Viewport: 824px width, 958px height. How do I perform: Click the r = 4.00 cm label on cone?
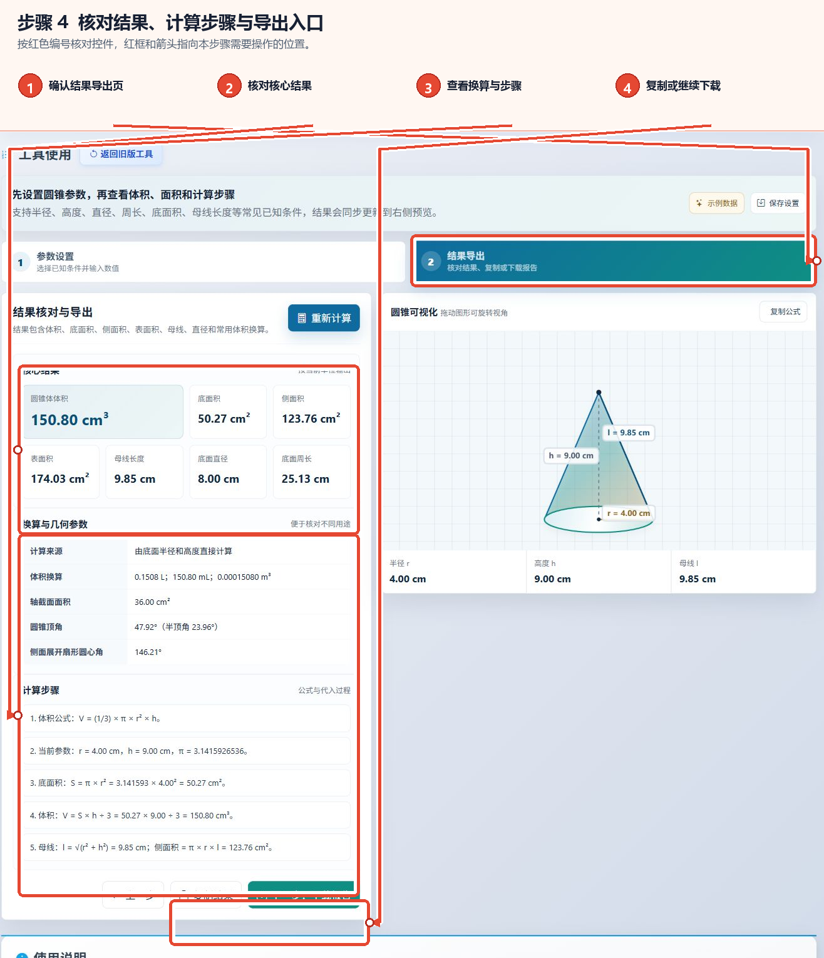628,513
